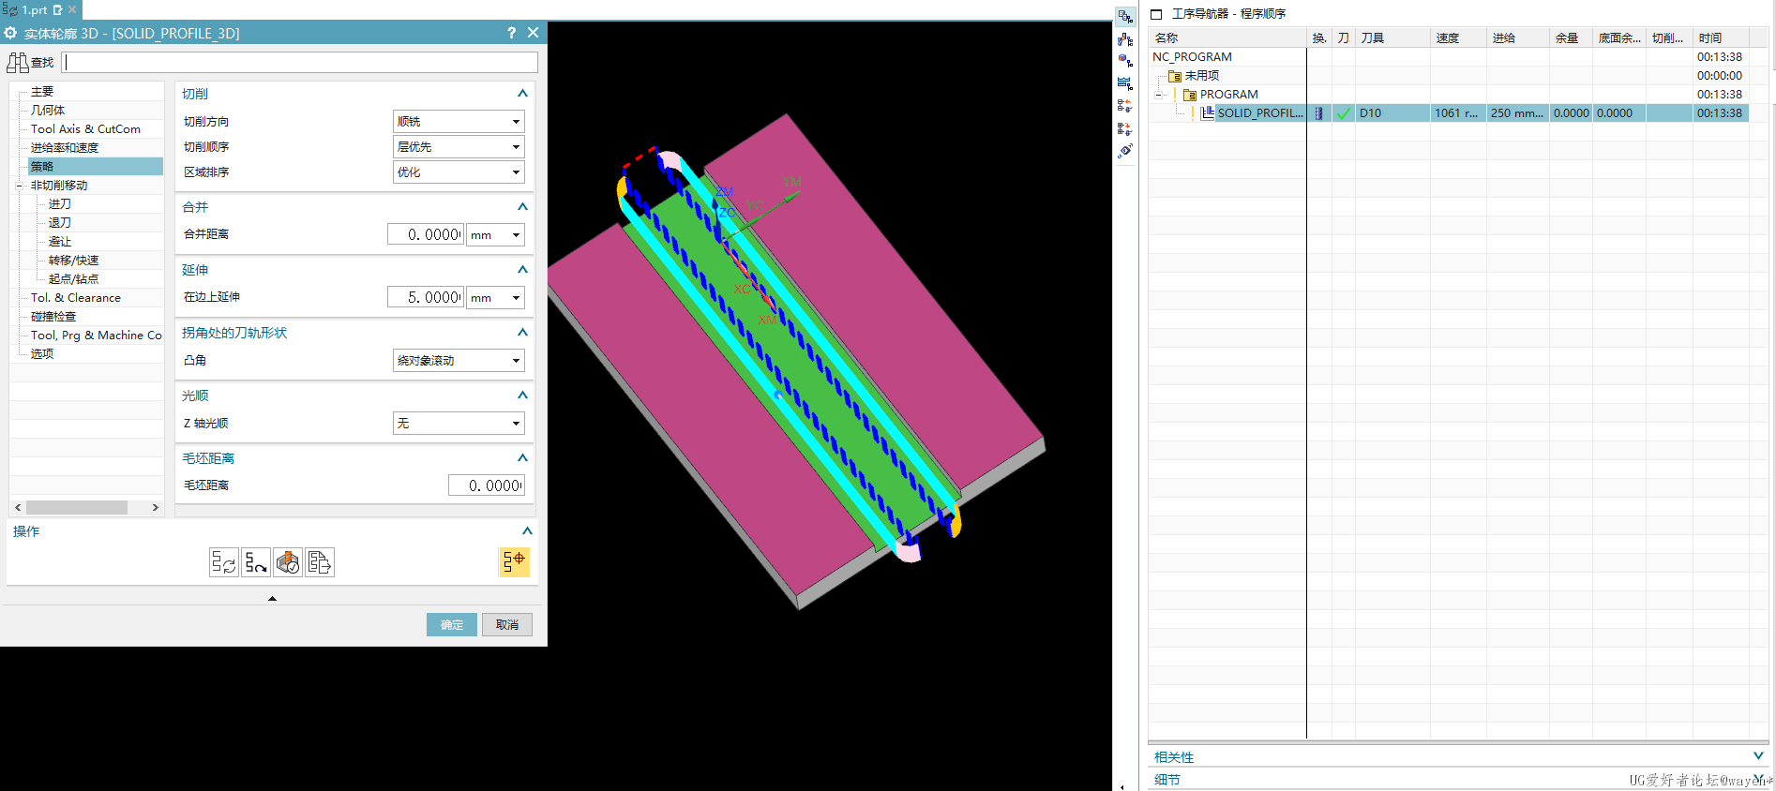This screenshot has width=1776, height=791.
Task: Switch to Program Order View icon
Action: (x=1125, y=17)
